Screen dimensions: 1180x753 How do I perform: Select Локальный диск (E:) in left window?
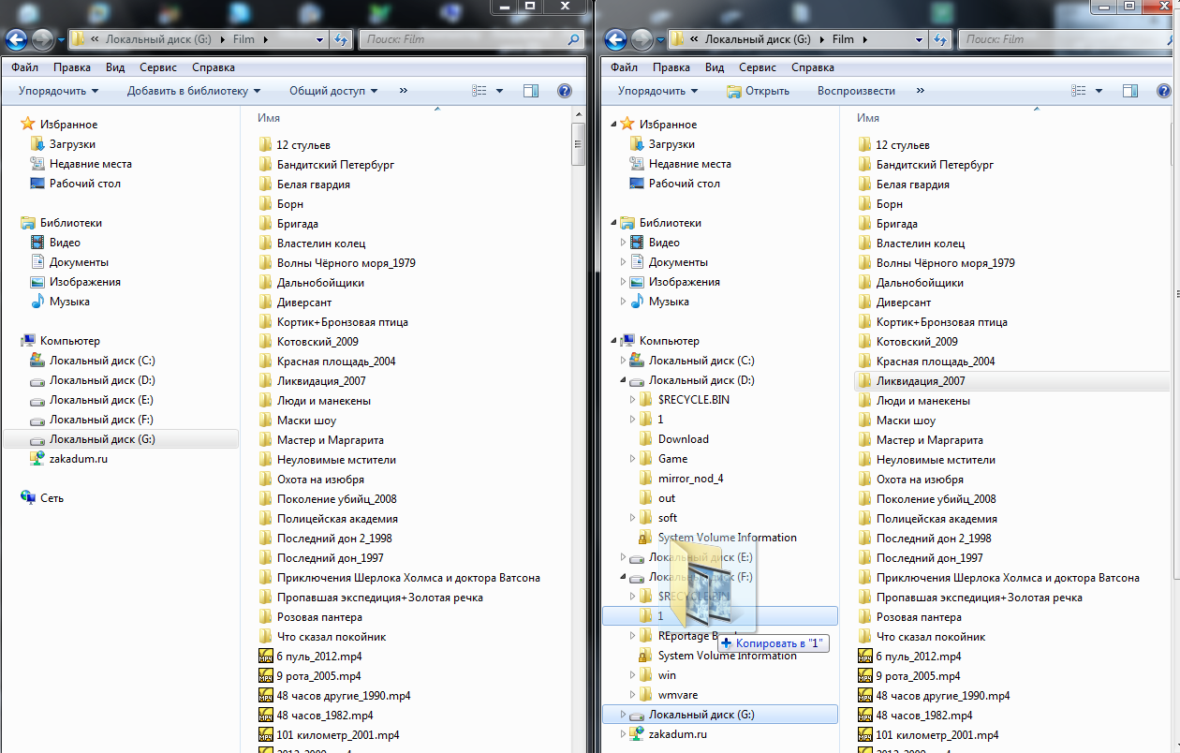pos(102,400)
